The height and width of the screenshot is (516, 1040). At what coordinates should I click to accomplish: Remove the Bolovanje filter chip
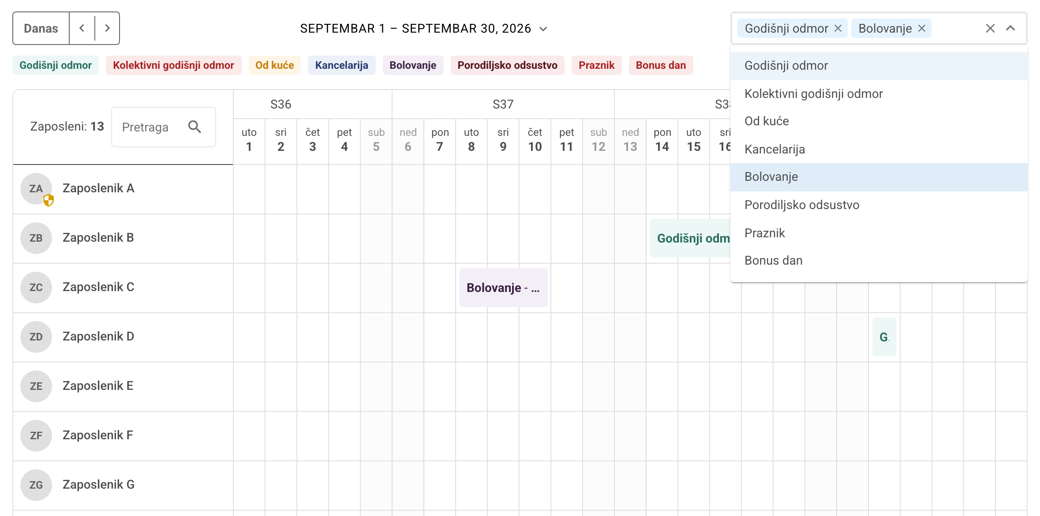pos(921,28)
